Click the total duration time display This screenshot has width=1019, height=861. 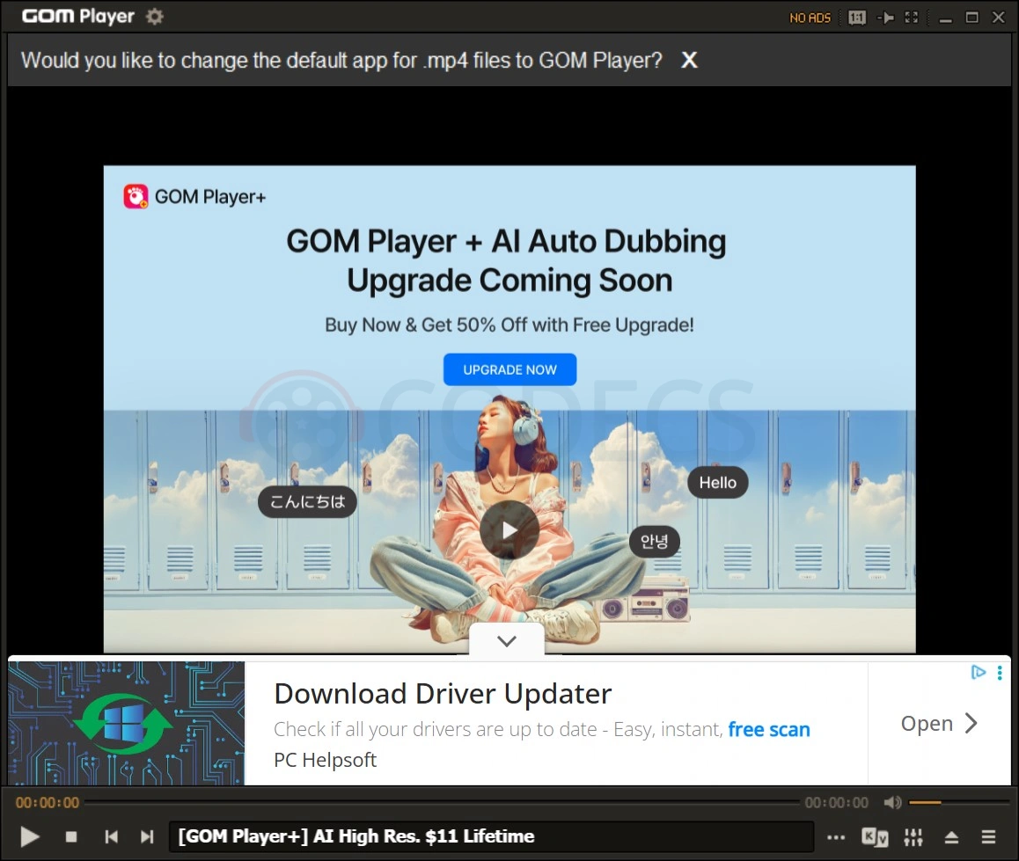(836, 803)
